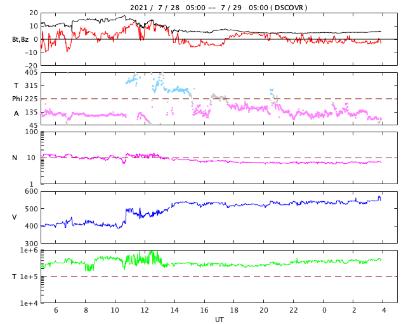Click the "225" tick in the Phi panel
The height and width of the screenshot is (324, 406).
point(31,99)
